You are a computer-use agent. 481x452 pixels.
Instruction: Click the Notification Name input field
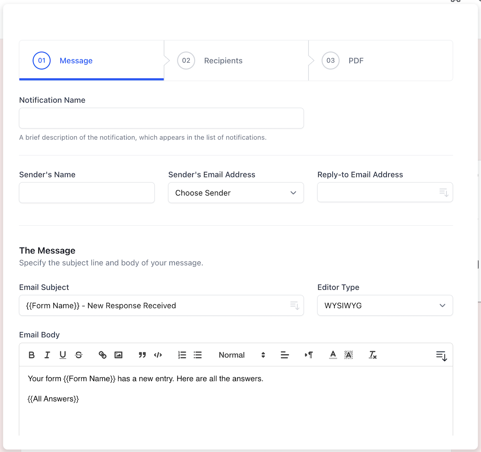(161, 118)
